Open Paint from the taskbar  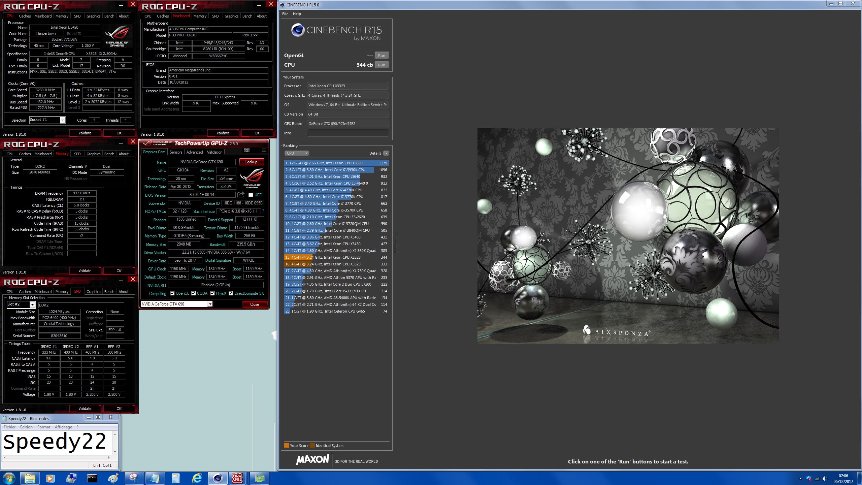coord(113,478)
